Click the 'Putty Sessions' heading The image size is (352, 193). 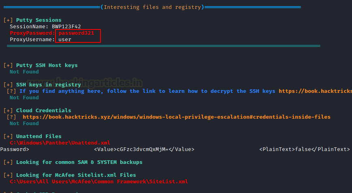[38, 20]
